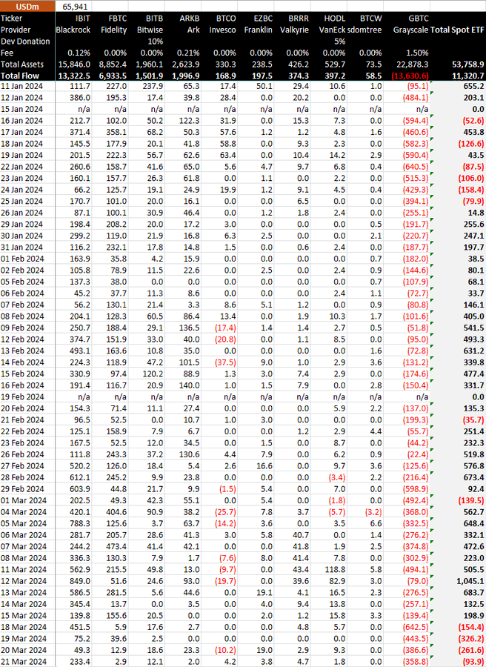Click ARKB value 140.0 on 16 Feb
Viewport: 486px width, 667px height.
(x=190, y=385)
